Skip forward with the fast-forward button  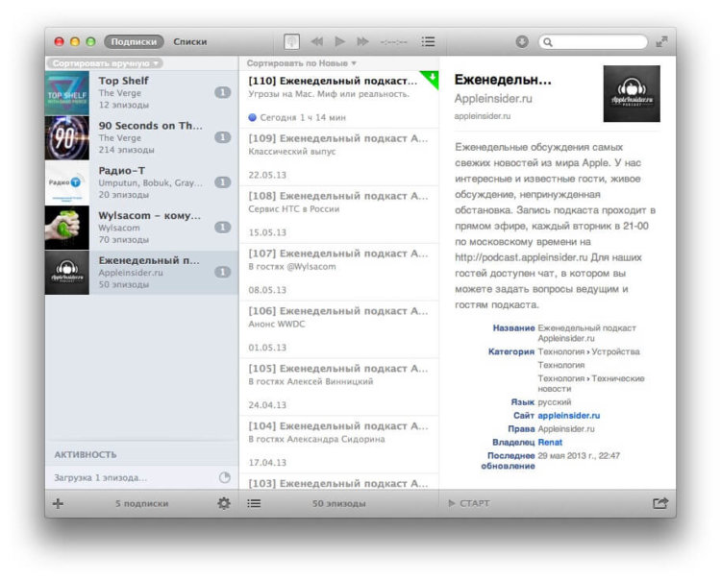click(362, 42)
